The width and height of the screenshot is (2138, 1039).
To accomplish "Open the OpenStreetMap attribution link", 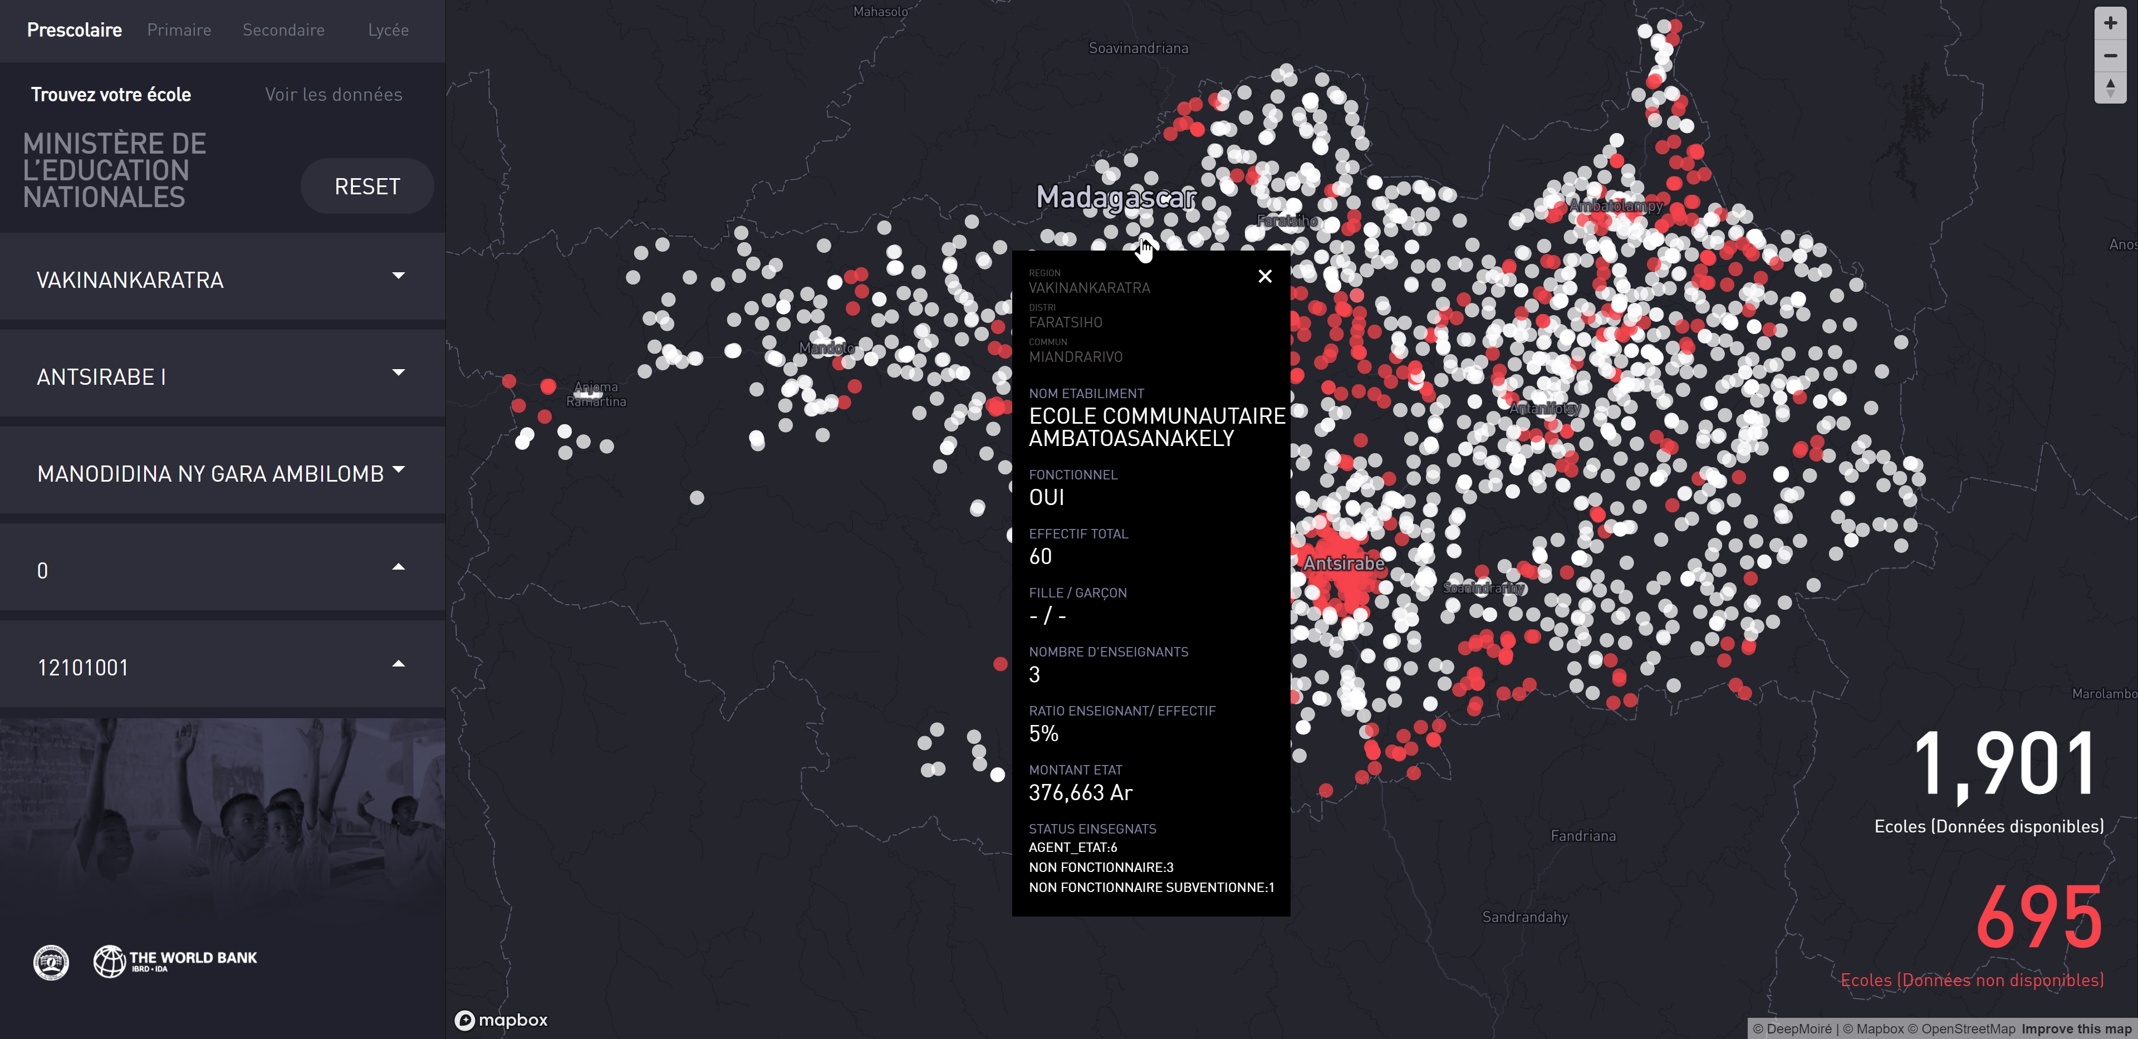I will click(1961, 1029).
